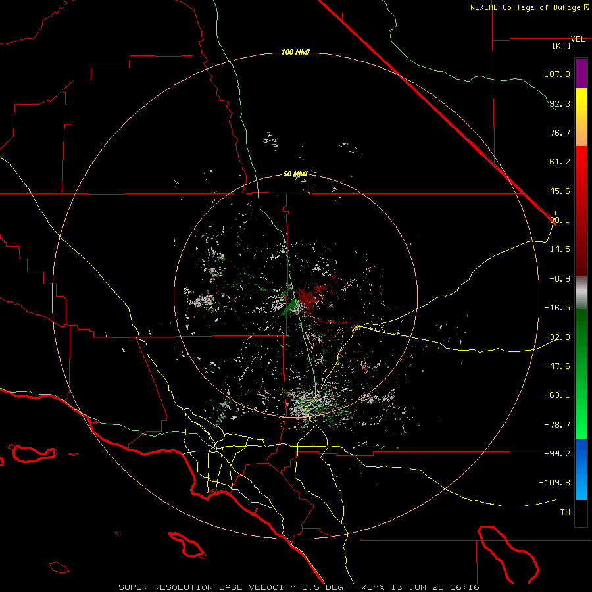Click the 100 NMI range ring label

tap(295, 52)
